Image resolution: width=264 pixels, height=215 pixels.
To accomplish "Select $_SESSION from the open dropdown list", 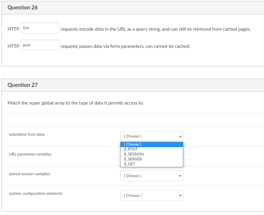I will [134, 154].
